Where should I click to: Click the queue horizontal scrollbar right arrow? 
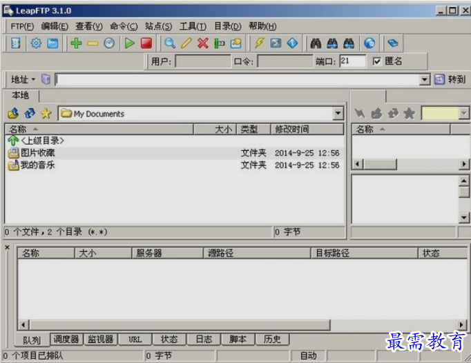(461, 324)
